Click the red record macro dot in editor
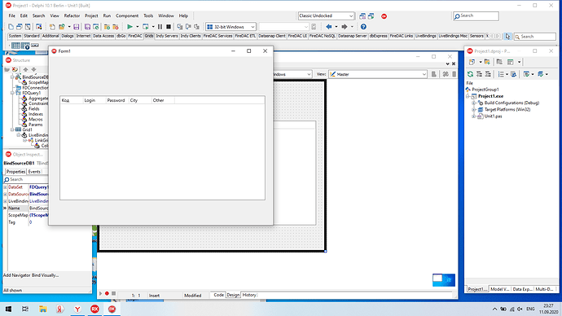562x316 pixels. coord(107,293)
